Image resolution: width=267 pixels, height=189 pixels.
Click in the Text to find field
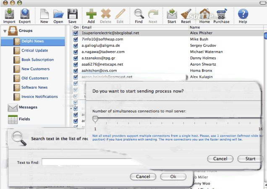(92, 162)
